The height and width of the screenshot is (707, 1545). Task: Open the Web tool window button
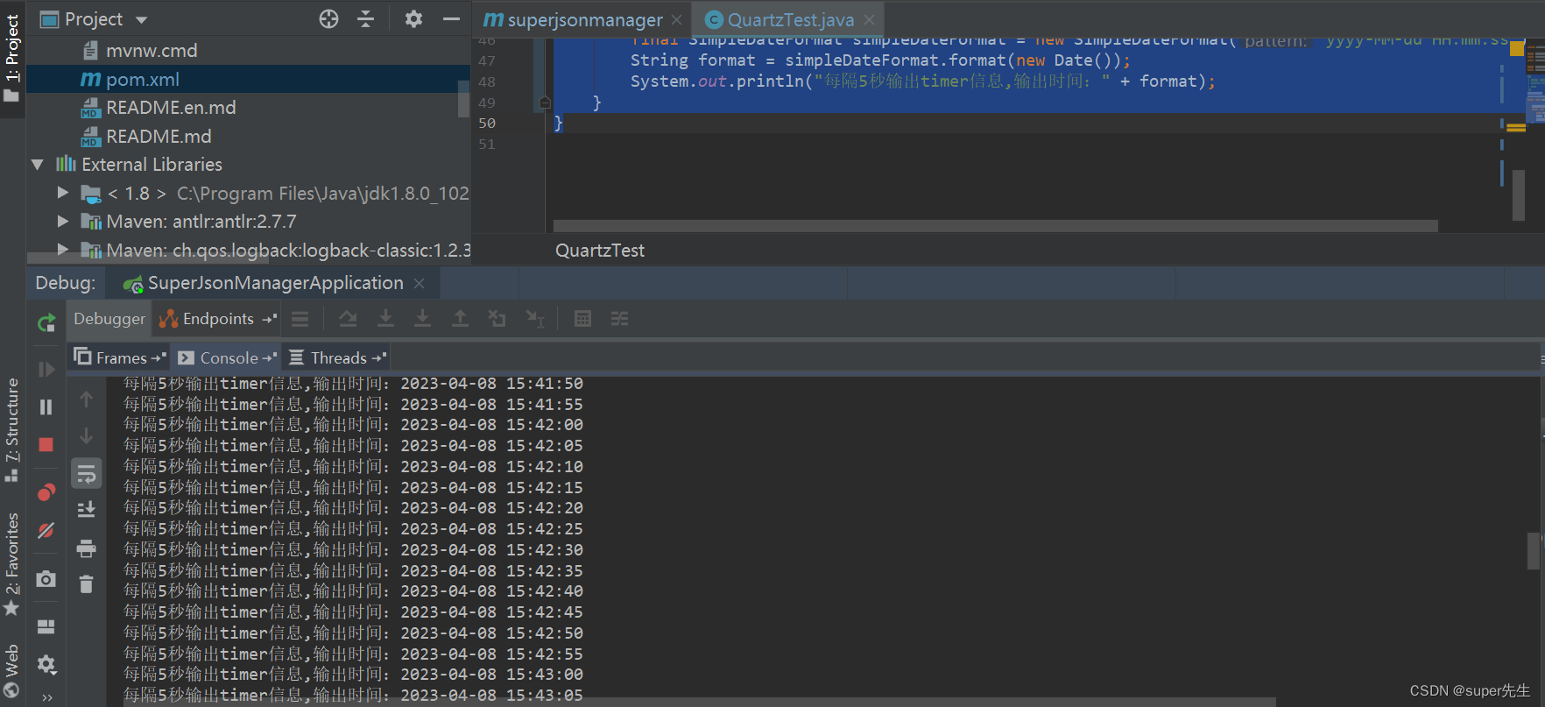(12, 671)
